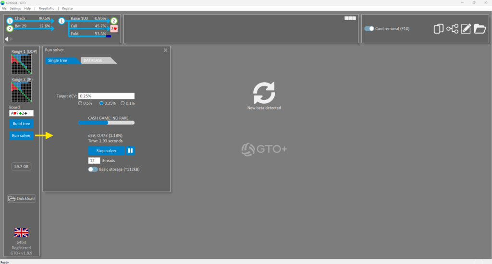Open the File menu
The height and width of the screenshot is (264, 492).
(x=4, y=9)
